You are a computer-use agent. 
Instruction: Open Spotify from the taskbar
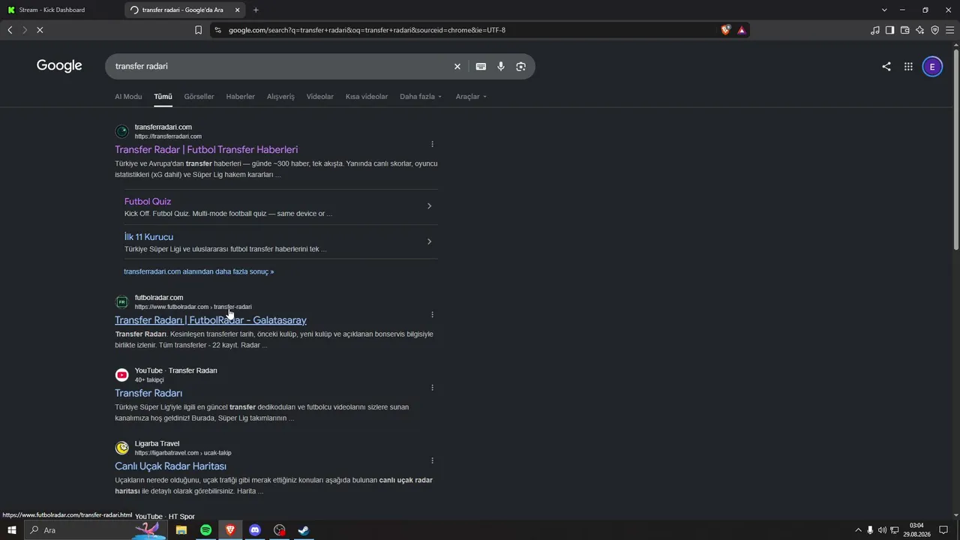click(x=205, y=530)
